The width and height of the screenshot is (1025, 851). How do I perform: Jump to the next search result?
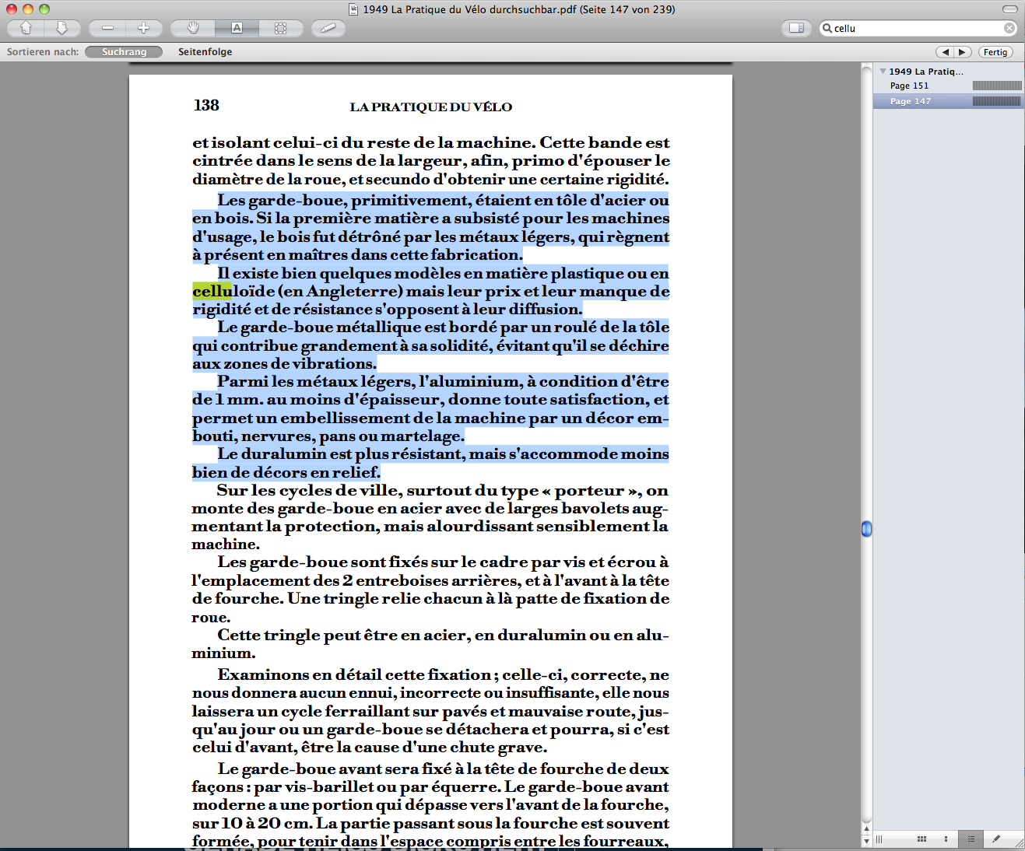click(963, 52)
